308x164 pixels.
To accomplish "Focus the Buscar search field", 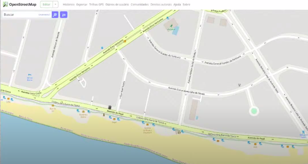I will 27,14.
